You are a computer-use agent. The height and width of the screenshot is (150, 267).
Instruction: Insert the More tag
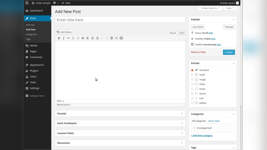tap(112, 38)
